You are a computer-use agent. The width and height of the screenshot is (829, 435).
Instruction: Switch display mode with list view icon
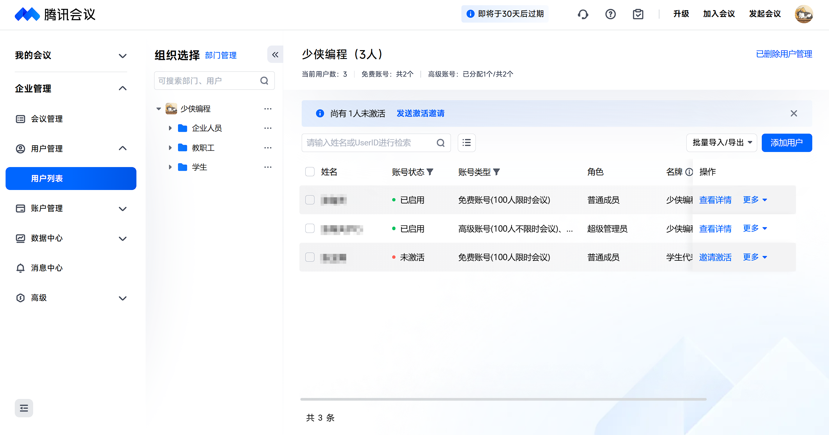(467, 143)
